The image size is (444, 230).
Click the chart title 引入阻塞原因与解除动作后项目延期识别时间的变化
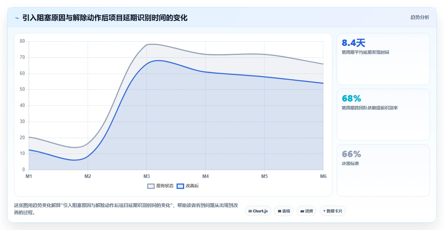click(x=105, y=18)
